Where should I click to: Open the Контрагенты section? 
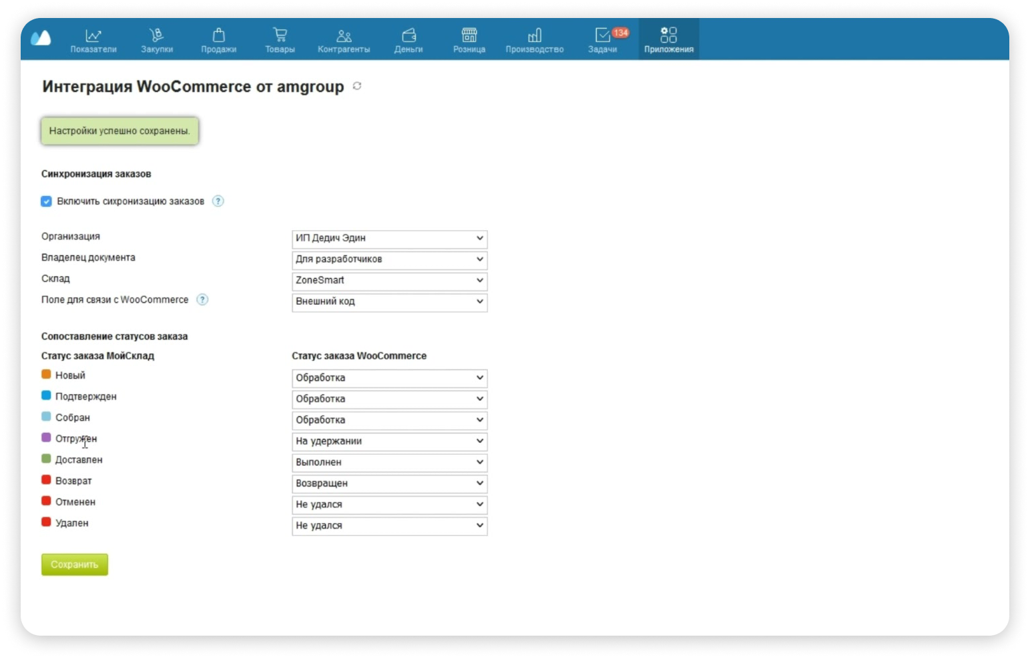pos(344,41)
